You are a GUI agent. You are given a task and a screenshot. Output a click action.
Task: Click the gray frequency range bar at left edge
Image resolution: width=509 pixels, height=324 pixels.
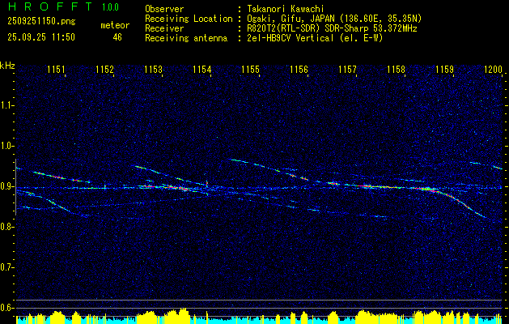click(x=15, y=187)
